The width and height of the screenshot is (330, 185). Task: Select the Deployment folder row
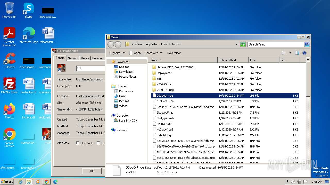(x=225, y=73)
